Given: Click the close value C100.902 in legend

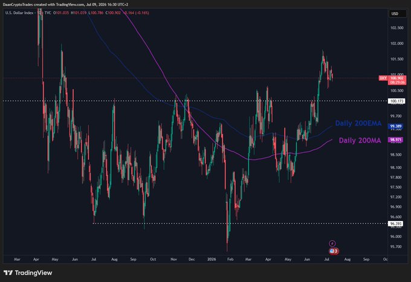Looking at the screenshot, I should tap(113, 13).
